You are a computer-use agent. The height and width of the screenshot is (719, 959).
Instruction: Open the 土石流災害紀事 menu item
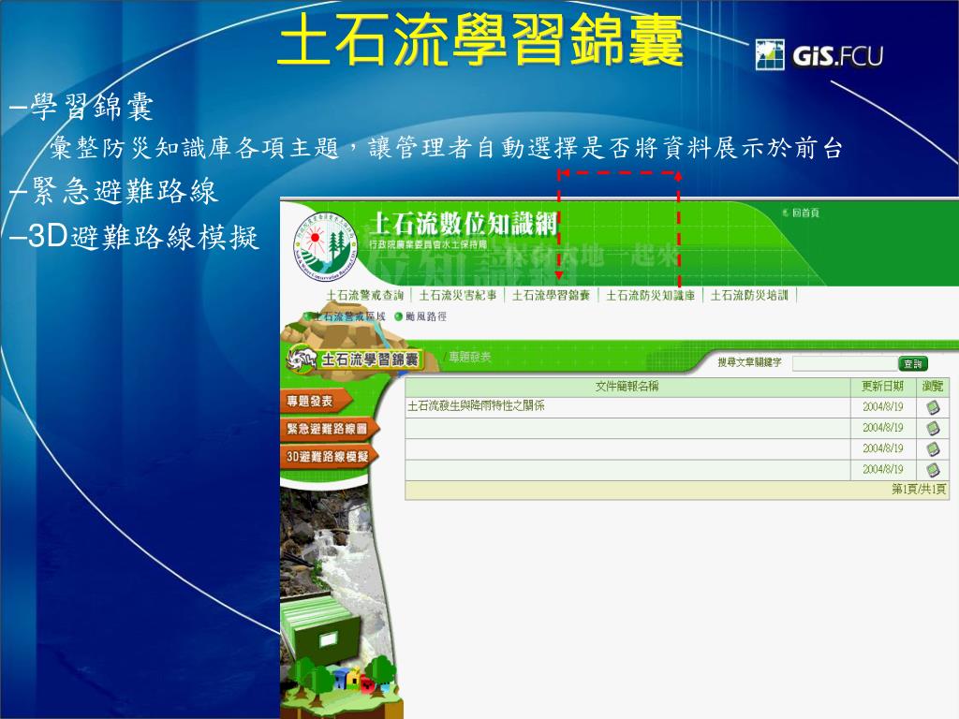[457, 295]
